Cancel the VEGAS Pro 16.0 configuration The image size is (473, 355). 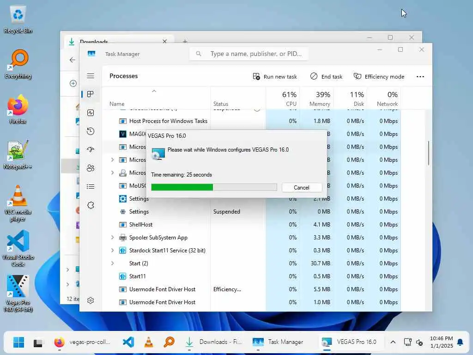(302, 188)
